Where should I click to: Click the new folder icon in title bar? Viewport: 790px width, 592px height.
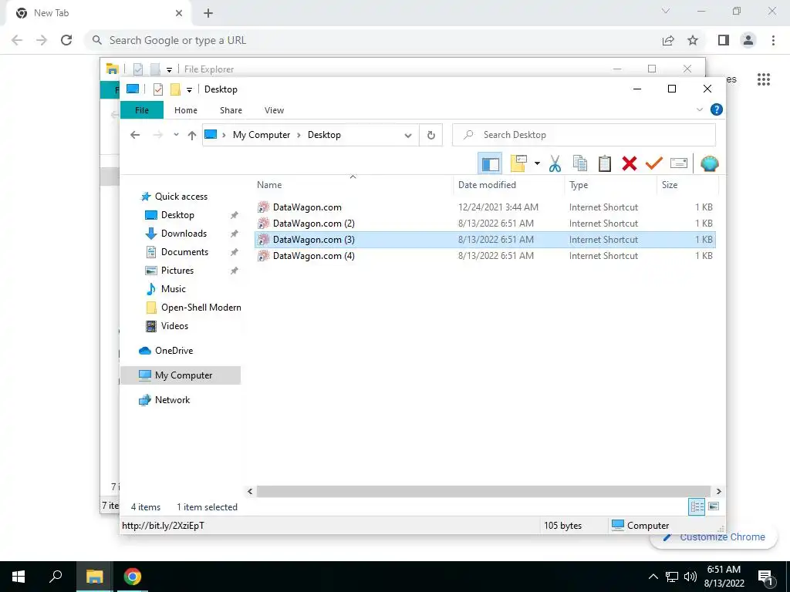tap(175, 89)
